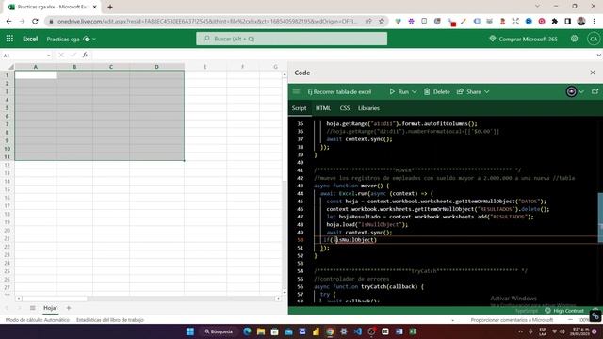Expand the Share dropdown arrow
Viewport: 603px width, 339px height.
(487, 92)
